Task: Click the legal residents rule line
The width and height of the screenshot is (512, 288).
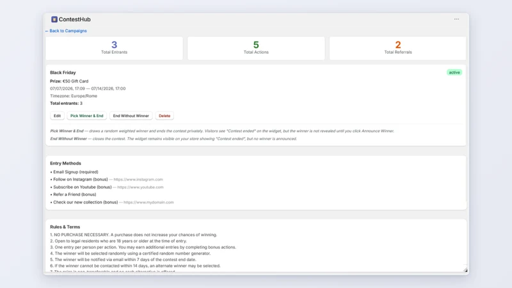Action: coord(118,241)
